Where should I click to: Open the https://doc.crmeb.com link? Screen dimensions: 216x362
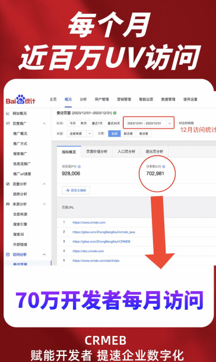(x=88, y=251)
